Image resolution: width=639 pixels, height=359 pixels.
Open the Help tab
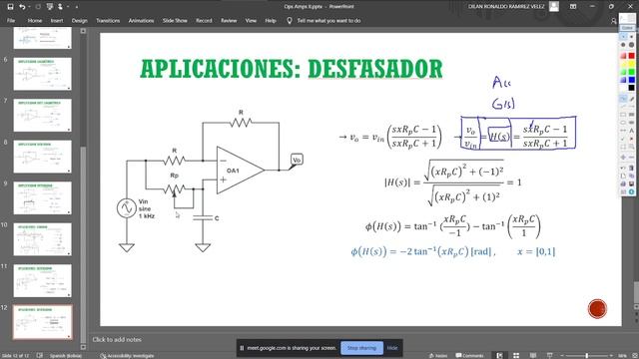click(271, 20)
